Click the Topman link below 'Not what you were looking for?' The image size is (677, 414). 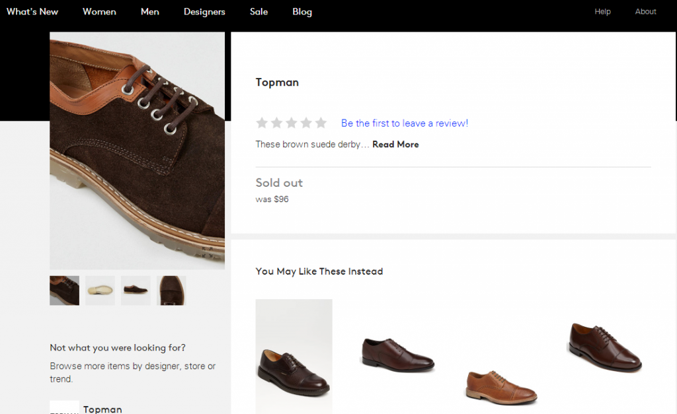pyautogui.click(x=102, y=409)
